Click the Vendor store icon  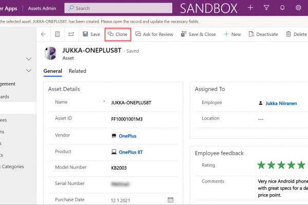pyautogui.click(x=114, y=135)
